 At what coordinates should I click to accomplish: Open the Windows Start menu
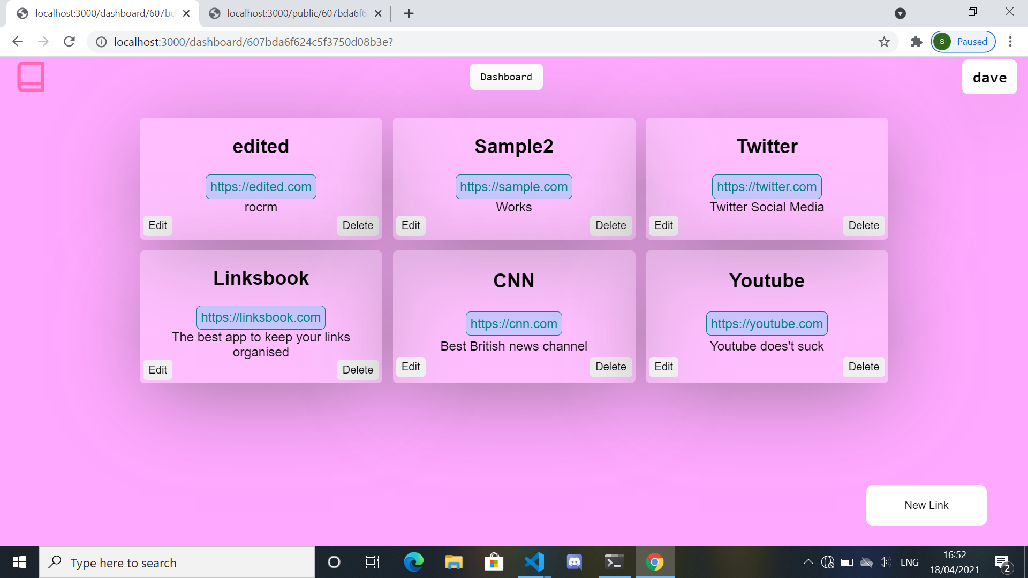[19, 562]
